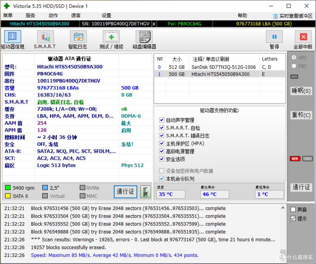This screenshot has height=264, width=316.
Task: Click the yellow SATA II indicator
Action: 8,196
